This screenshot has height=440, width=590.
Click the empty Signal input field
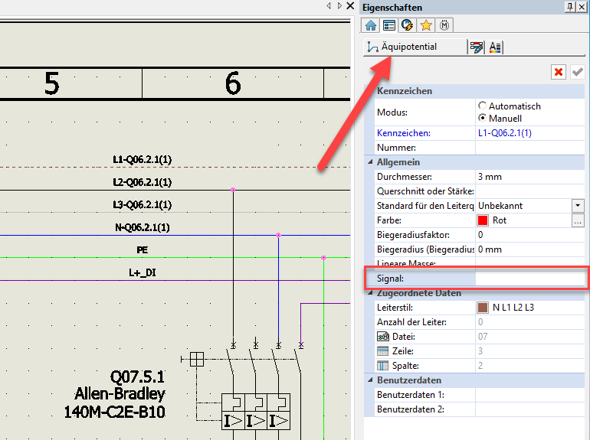(x=530, y=279)
